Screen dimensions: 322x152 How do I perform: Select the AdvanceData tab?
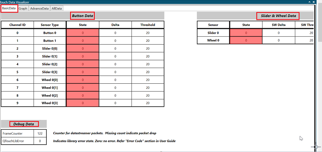39,8
